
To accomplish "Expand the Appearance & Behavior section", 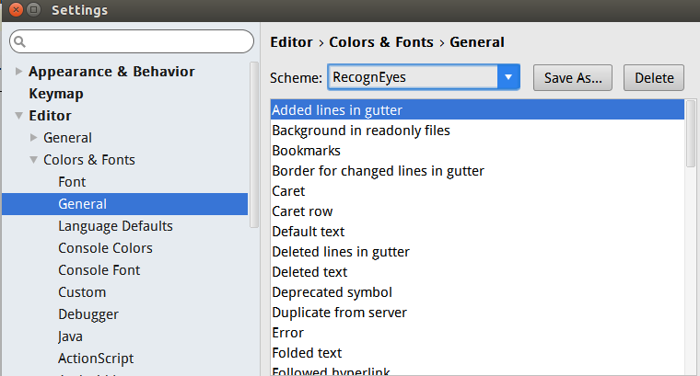I will click(18, 72).
